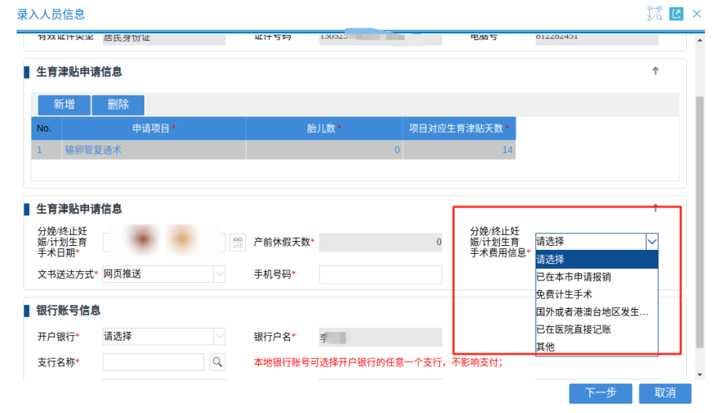
Task: Choose 已在本市申请报销 from the list
Action: click(573, 277)
